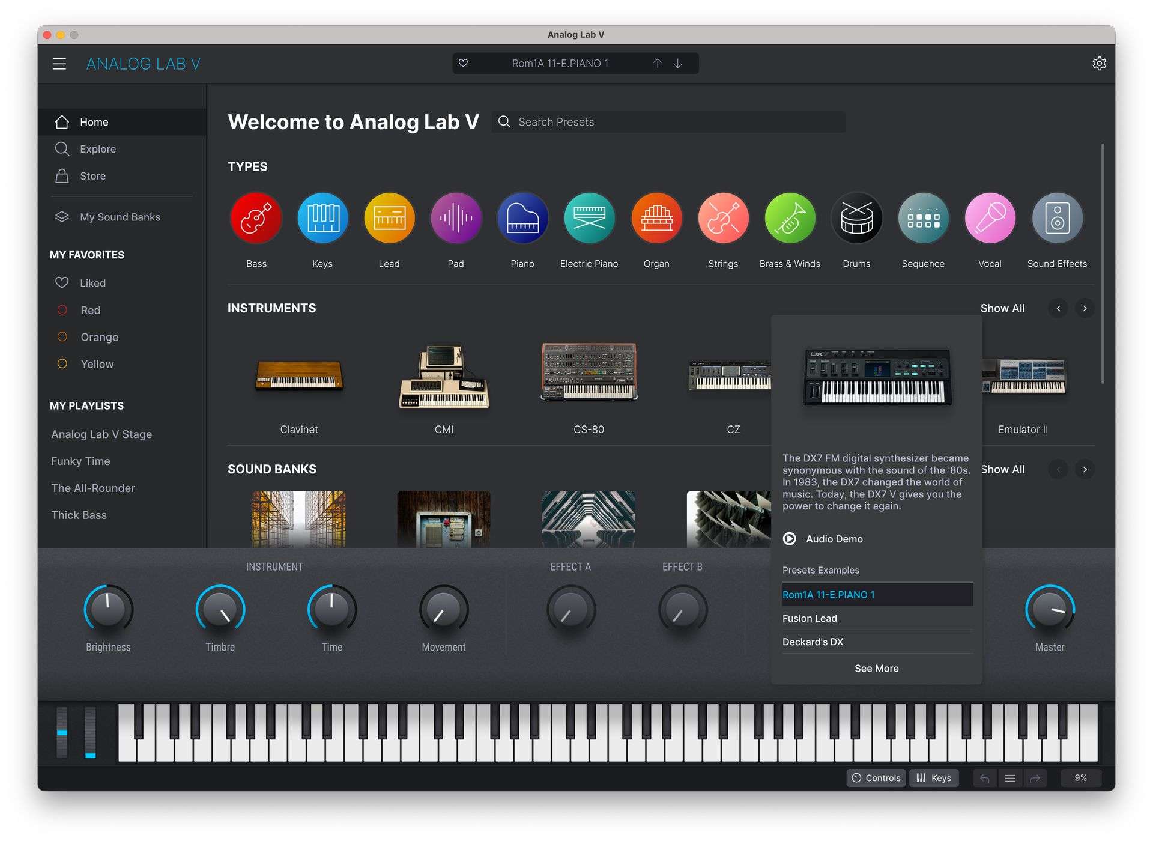The image size is (1153, 841).
Task: Show previous sound banks with left chevron
Action: click(x=1058, y=469)
